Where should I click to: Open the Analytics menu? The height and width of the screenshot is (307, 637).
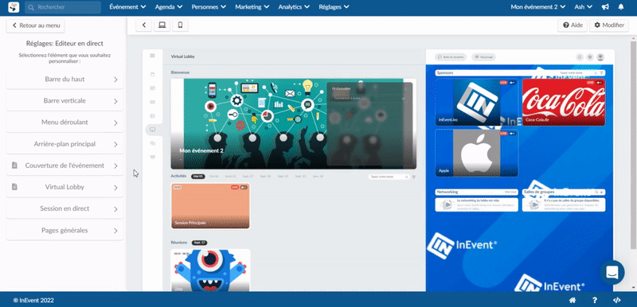click(294, 7)
